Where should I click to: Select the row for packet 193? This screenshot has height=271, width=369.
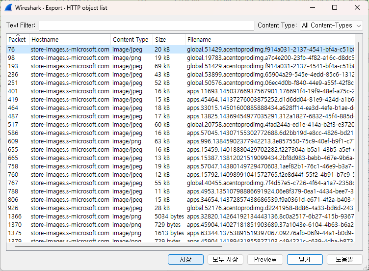181,66
